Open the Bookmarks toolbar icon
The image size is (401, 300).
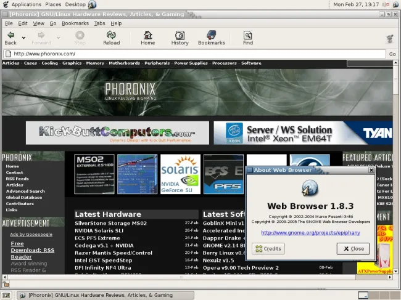211,35
